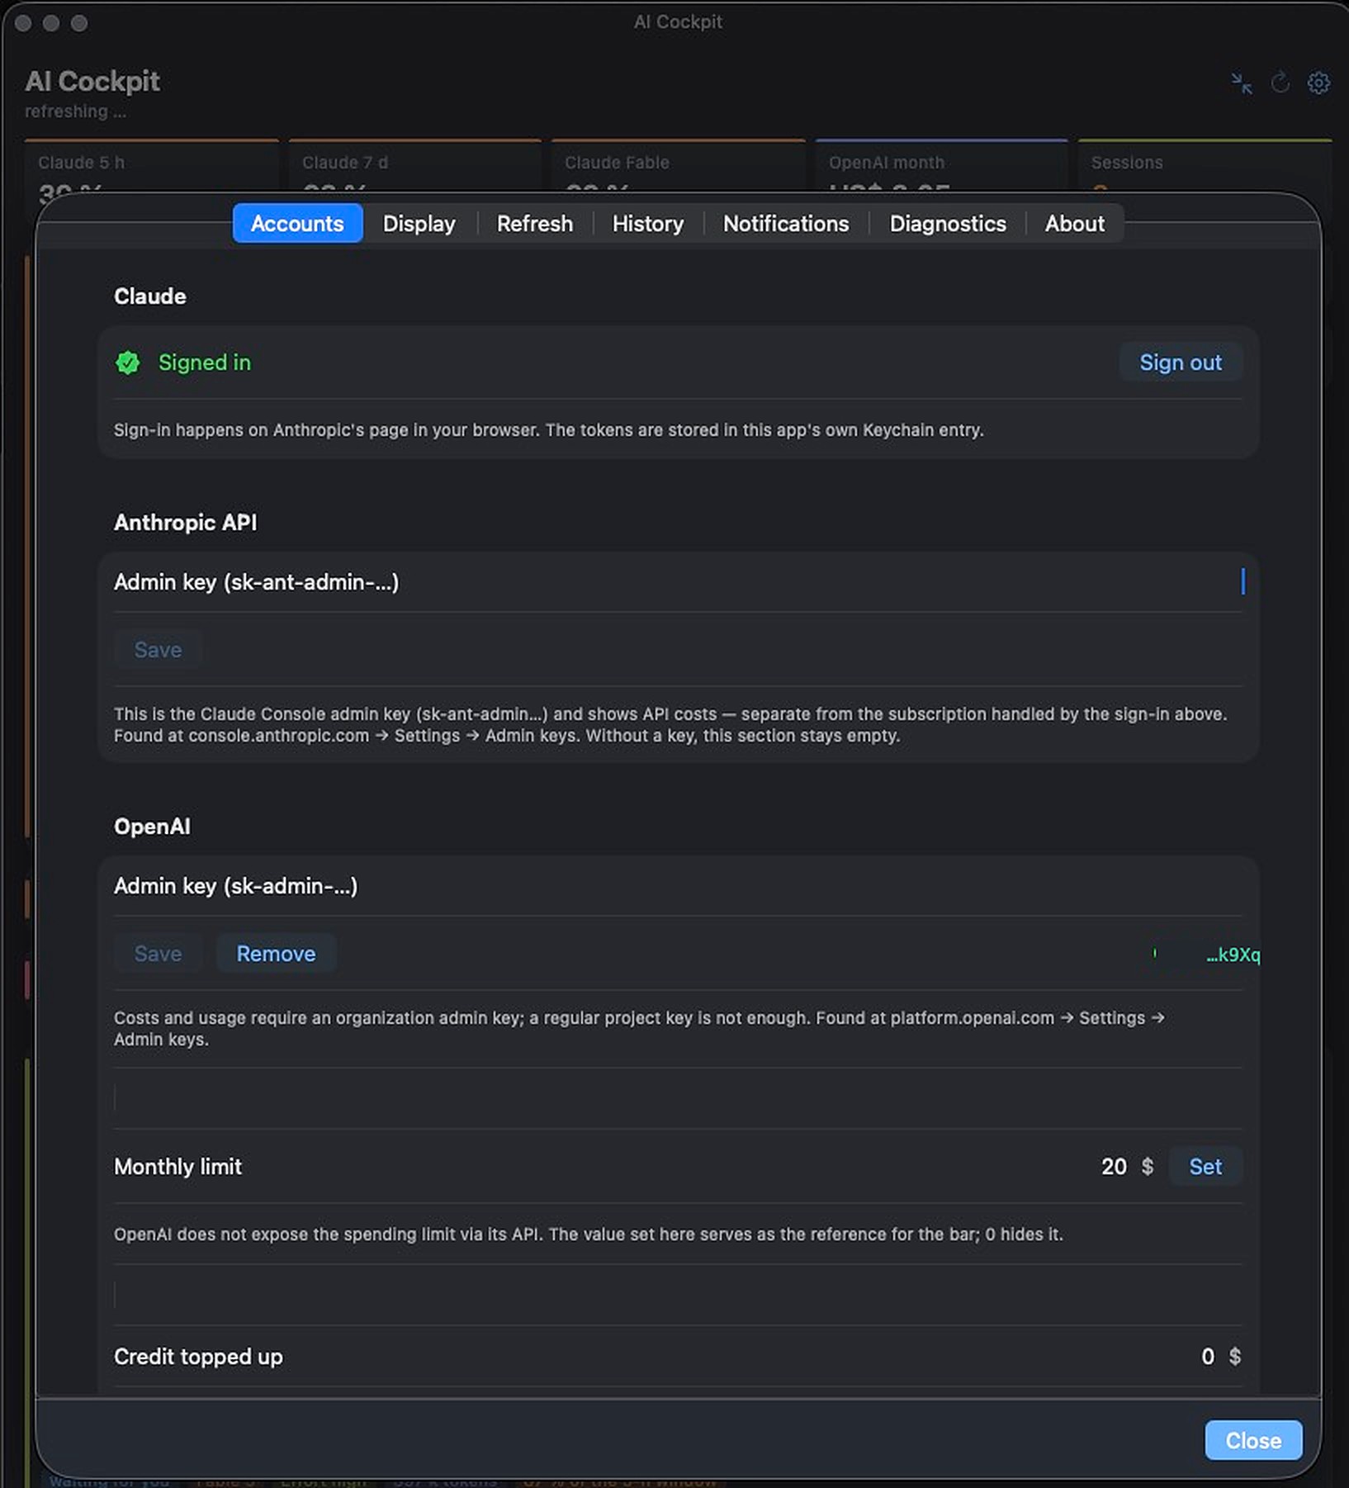Save the OpenAI admin key
The image size is (1349, 1488).
158,954
